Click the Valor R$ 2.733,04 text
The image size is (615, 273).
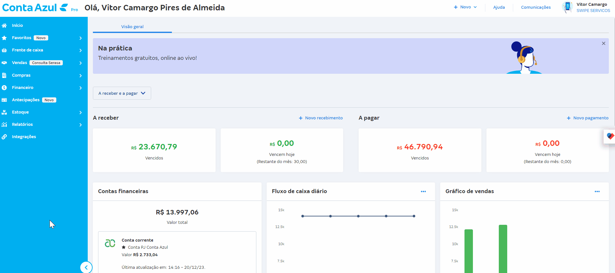tap(140, 255)
